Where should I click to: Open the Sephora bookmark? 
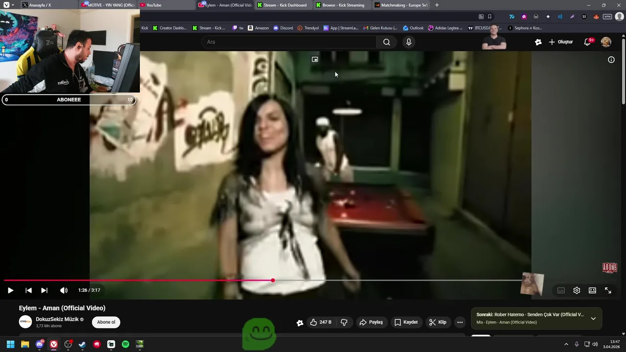[525, 28]
